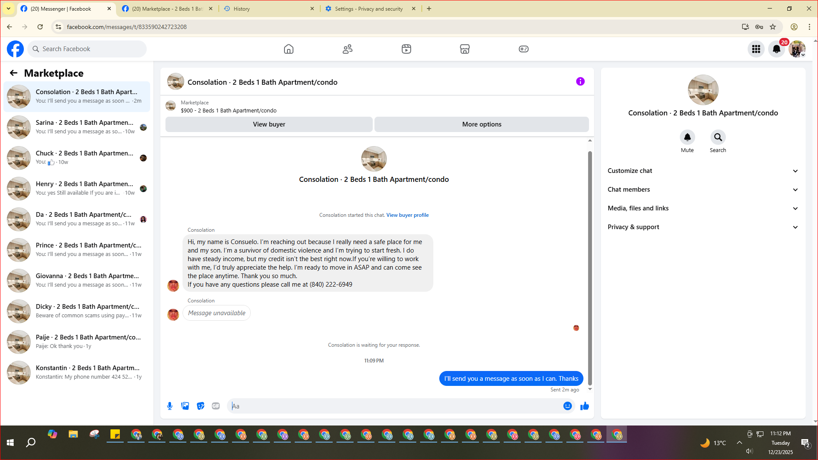The height and width of the screenshot is (460, 818).
Task: View site information icon in address bar
Action: click(x=58, y=27)
